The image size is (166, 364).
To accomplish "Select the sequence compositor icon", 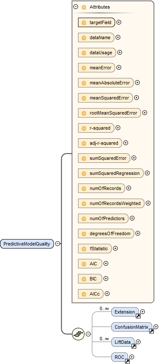I will (78, 334).
